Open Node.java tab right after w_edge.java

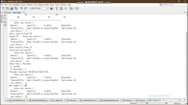point(73,100)
